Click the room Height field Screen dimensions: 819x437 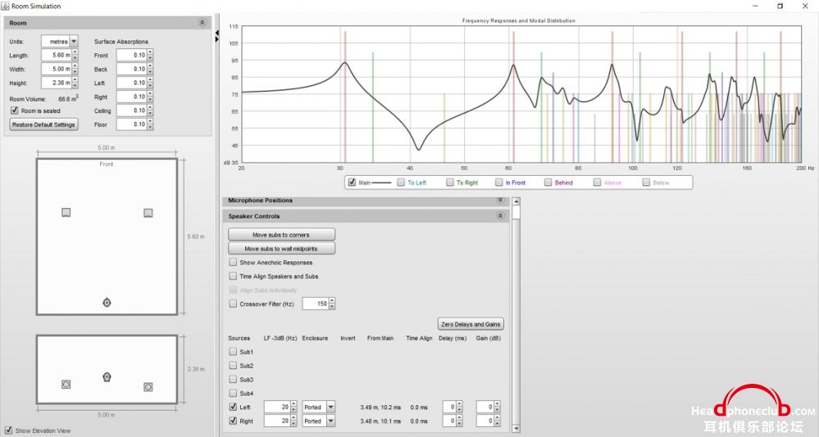point(57,83)
